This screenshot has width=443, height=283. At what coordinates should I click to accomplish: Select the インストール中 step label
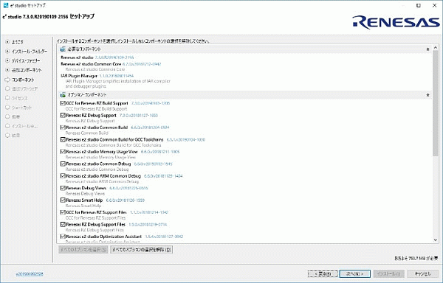tap(24, 126)
